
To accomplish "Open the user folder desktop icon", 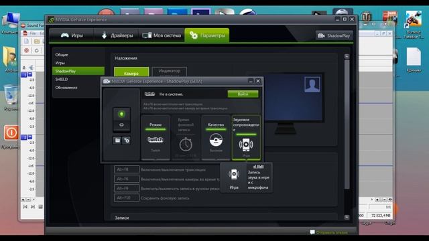I will [x=10, y=56].
